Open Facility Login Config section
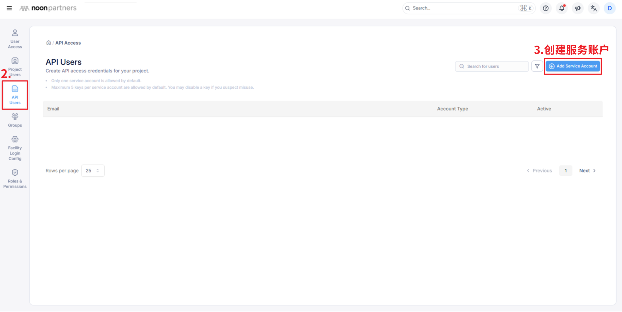Screen dimensions: 622x312 pos(15,148)
